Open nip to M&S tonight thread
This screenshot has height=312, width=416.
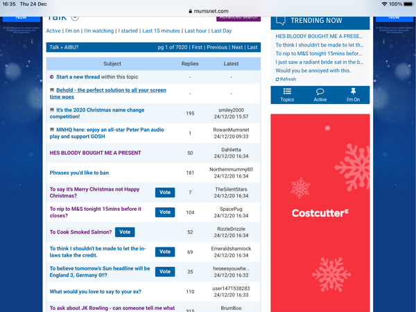[96, 212]
